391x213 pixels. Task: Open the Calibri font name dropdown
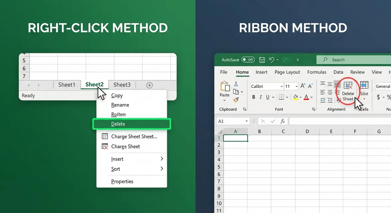[x=281, y=87]
